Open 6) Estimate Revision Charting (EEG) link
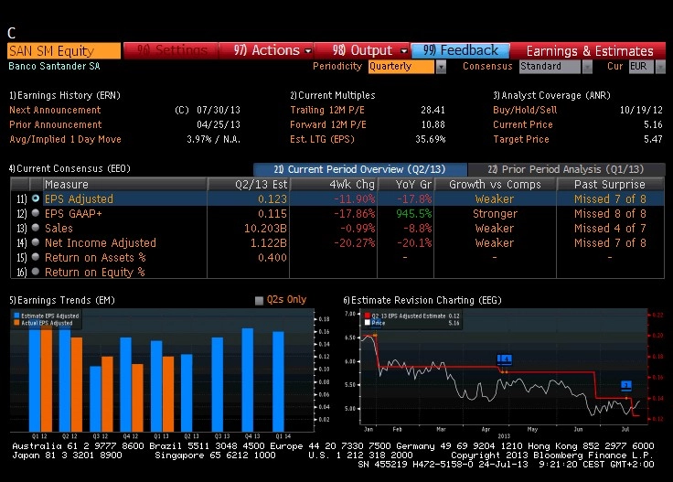Viewport: 673px width, 482px height. [x=422, y=300]
